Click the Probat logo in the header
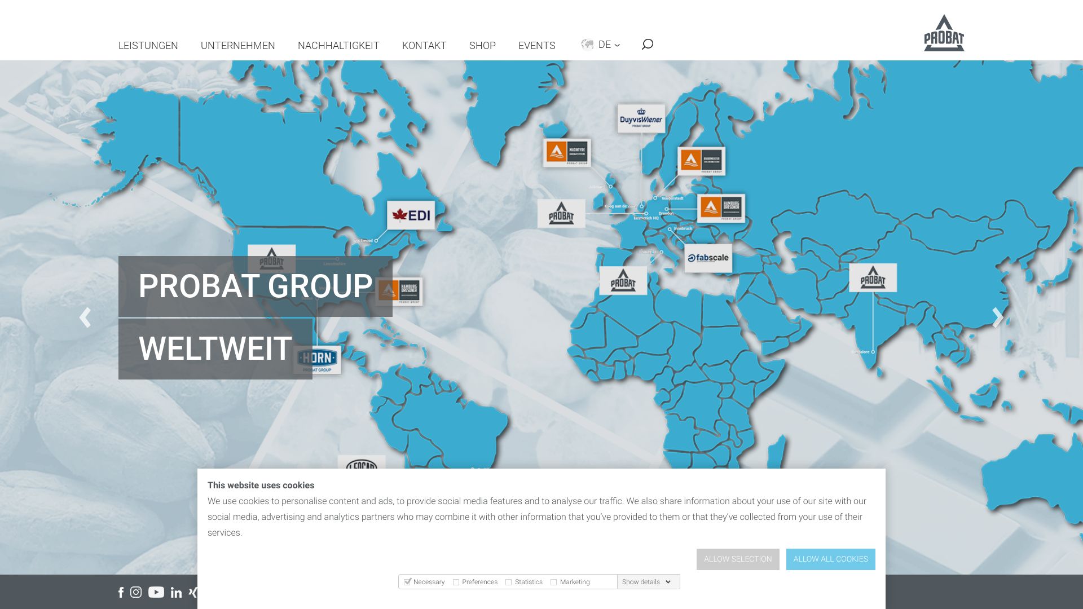1083x609 pixels. tap(944, 33)
